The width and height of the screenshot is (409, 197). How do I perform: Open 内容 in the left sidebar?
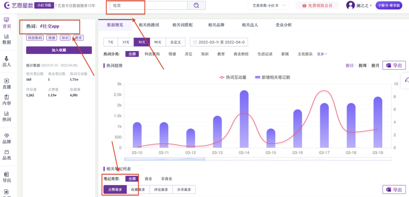7,100
